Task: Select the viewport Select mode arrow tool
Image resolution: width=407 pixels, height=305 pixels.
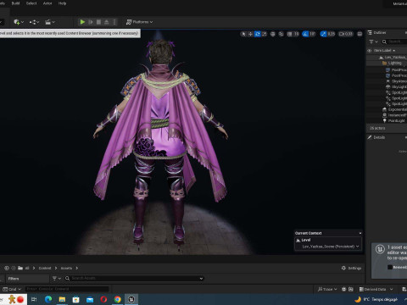Action: 243,34
